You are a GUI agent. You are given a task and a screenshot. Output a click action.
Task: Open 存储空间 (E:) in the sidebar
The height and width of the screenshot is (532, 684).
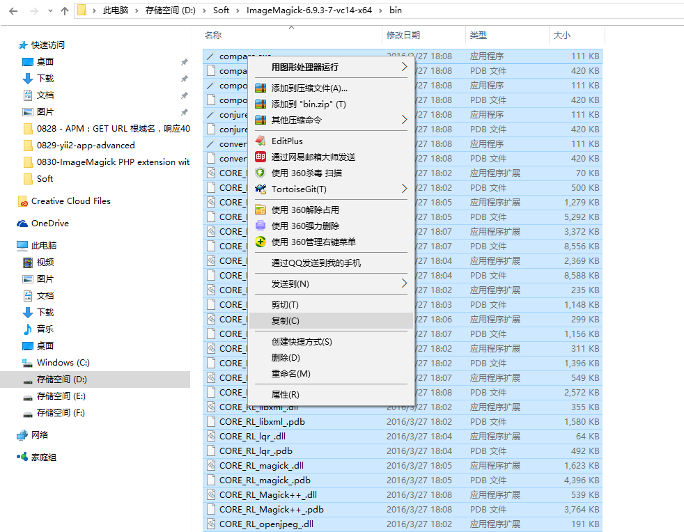coord(95,396)
